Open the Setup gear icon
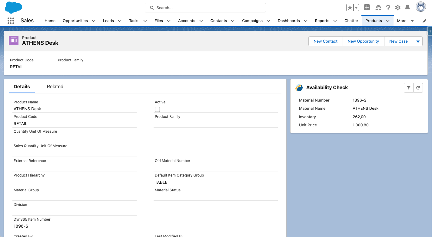This screenshot has height=237, width=432. click(398, 8)
